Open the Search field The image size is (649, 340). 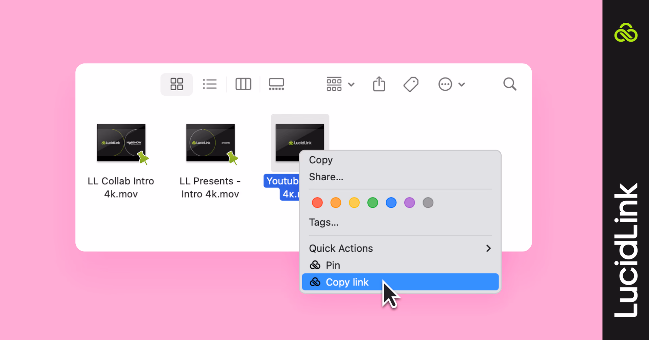[510, 84]
